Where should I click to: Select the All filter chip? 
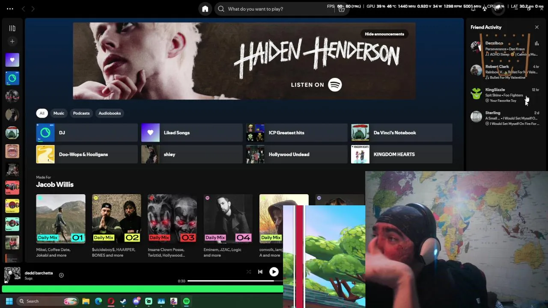tap(42, 113)
